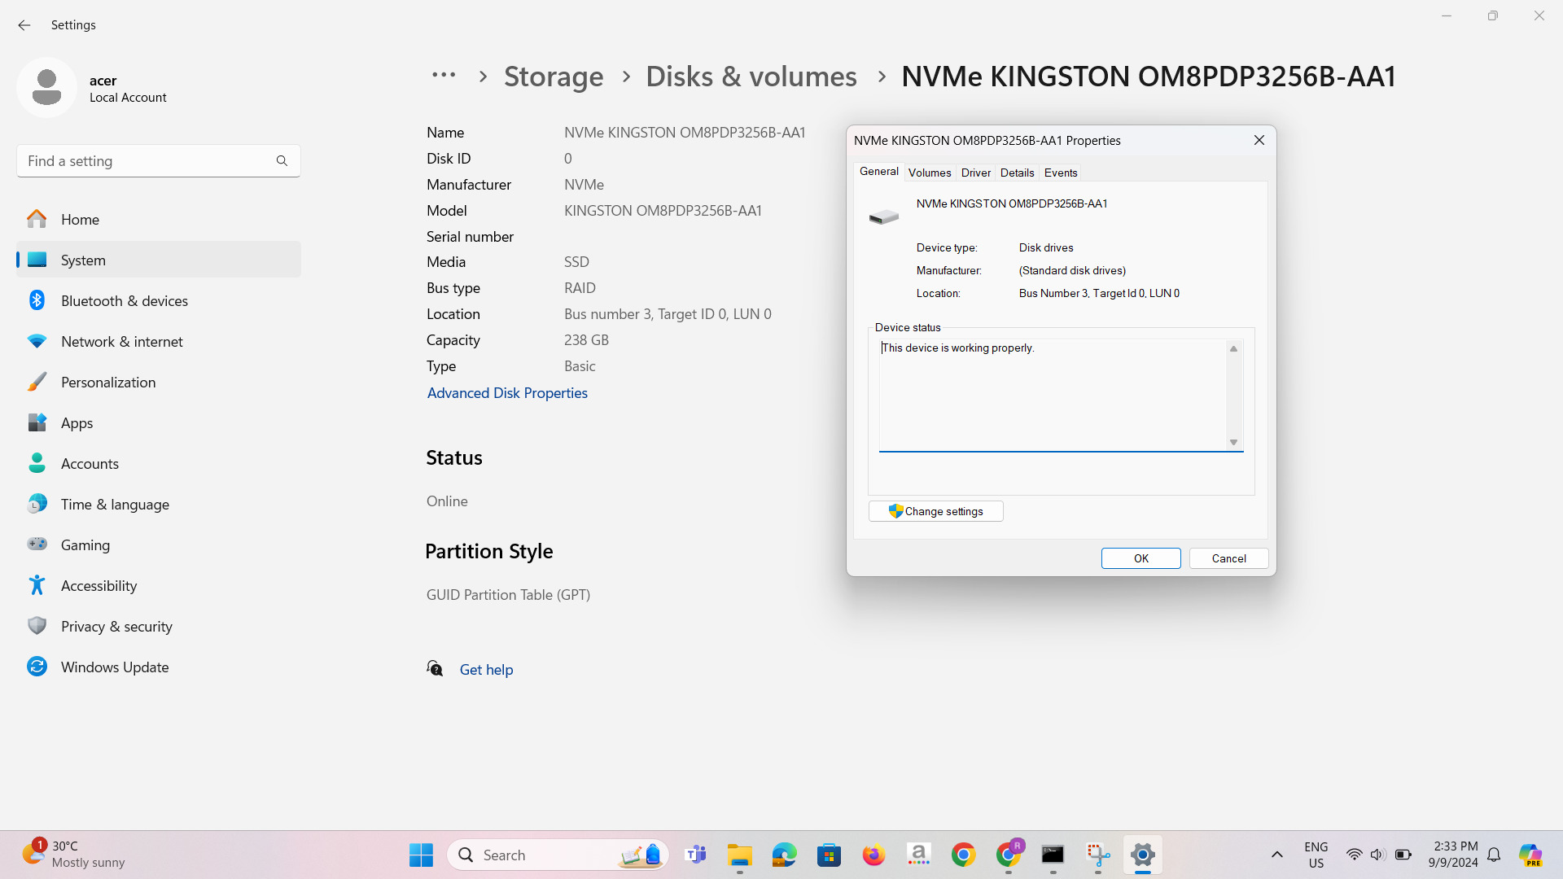Click the back arrow in Settings
Screen dimensions: 1563x879
coord(24,25)
